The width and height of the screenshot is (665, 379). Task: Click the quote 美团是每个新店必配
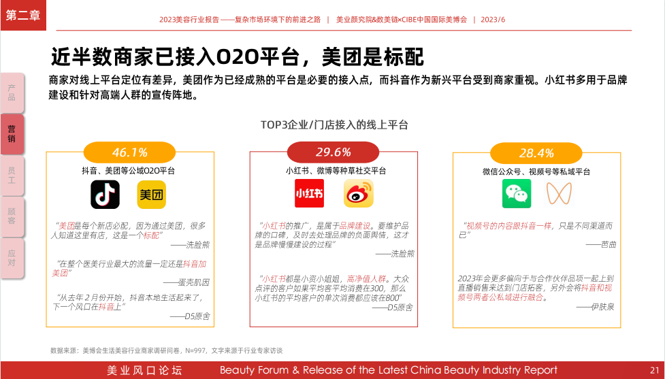(x=128, y=230)
